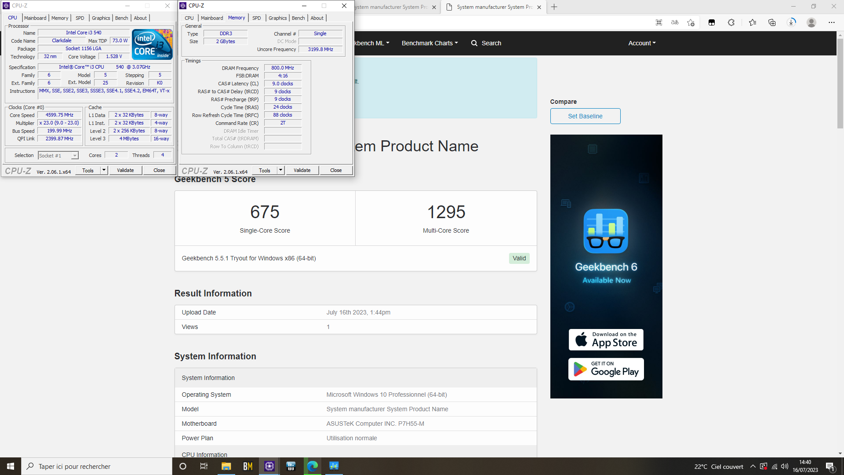Click the green Valid badge
The height and width of the screenshot is (475, 844).
pos(519,258)
